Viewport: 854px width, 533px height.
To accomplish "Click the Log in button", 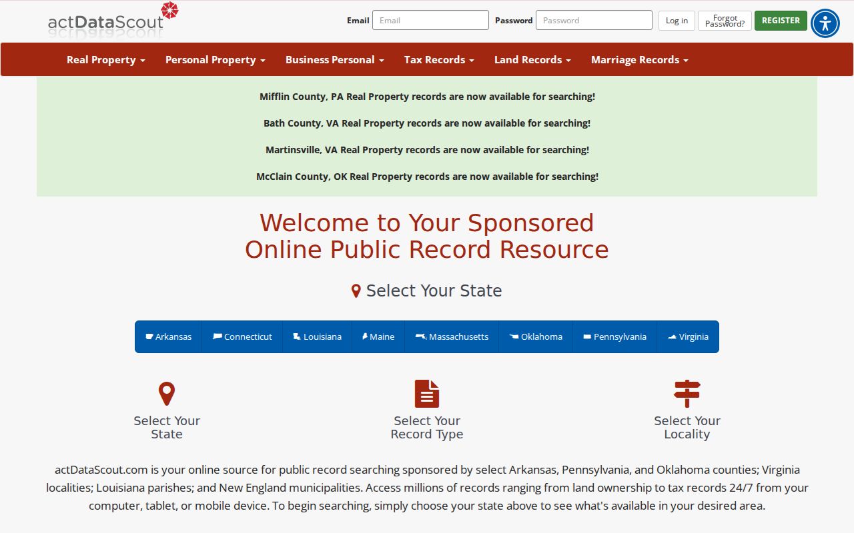I will [x=677, y=21].
